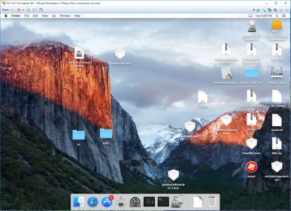Select the .DS_Store file on the desktop

[277, 96]
